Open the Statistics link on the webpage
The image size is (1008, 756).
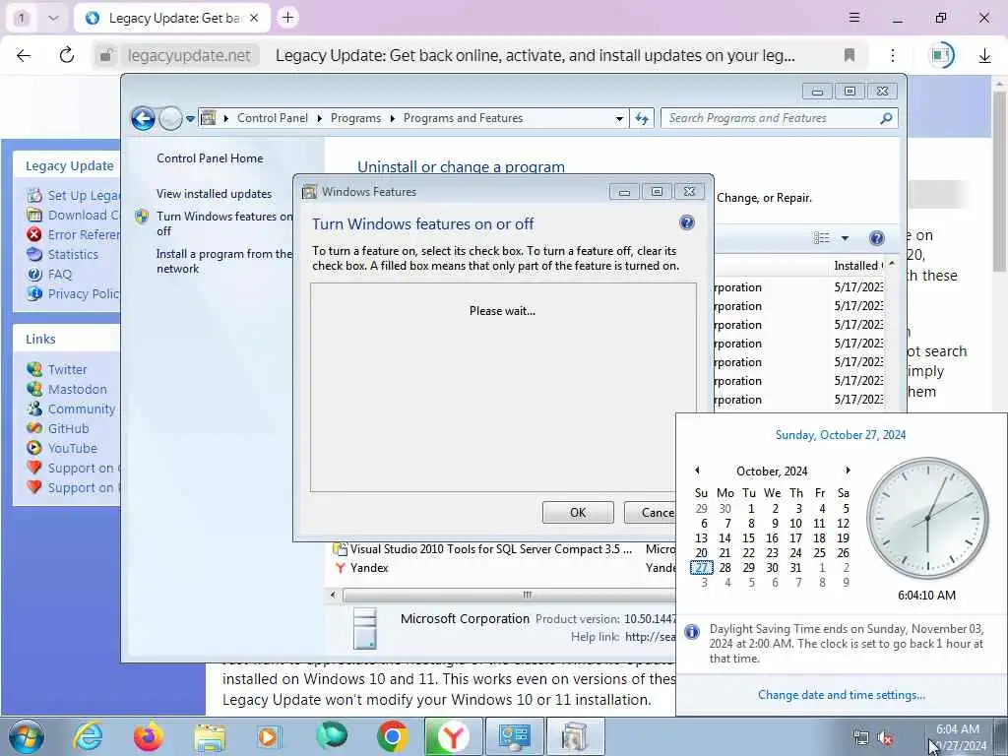73,255
